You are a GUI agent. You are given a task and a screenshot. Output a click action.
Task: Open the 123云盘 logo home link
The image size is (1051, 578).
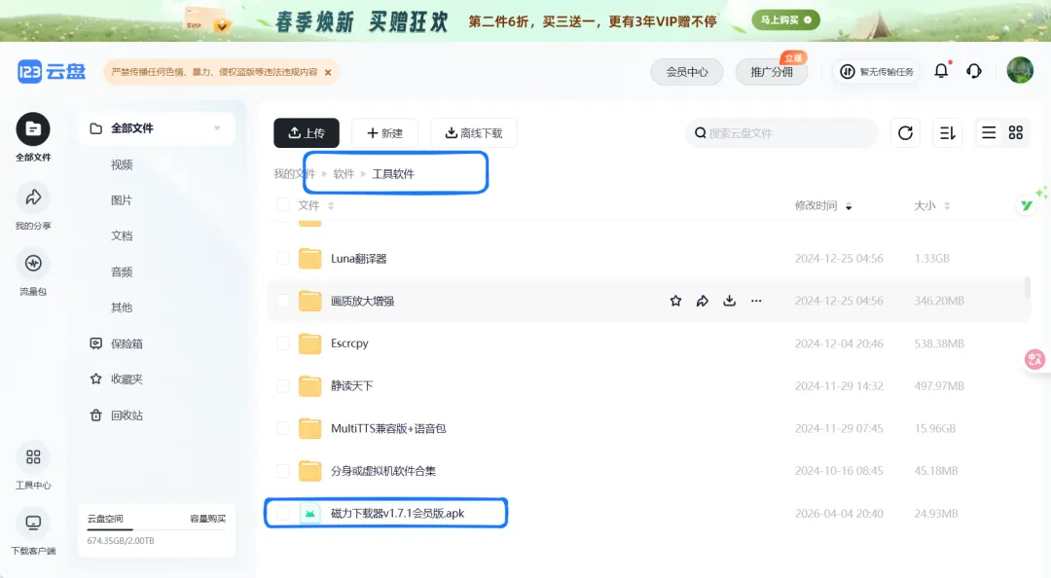[x=52, y=71]
